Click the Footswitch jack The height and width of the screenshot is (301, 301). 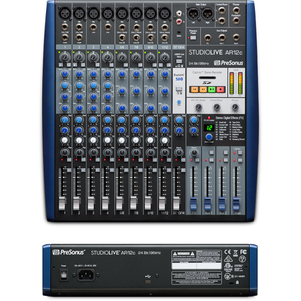[236, 20]
